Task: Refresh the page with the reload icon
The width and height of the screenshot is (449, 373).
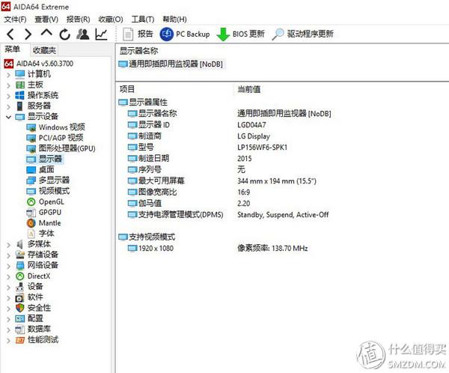Action: (x=64, y=34)
